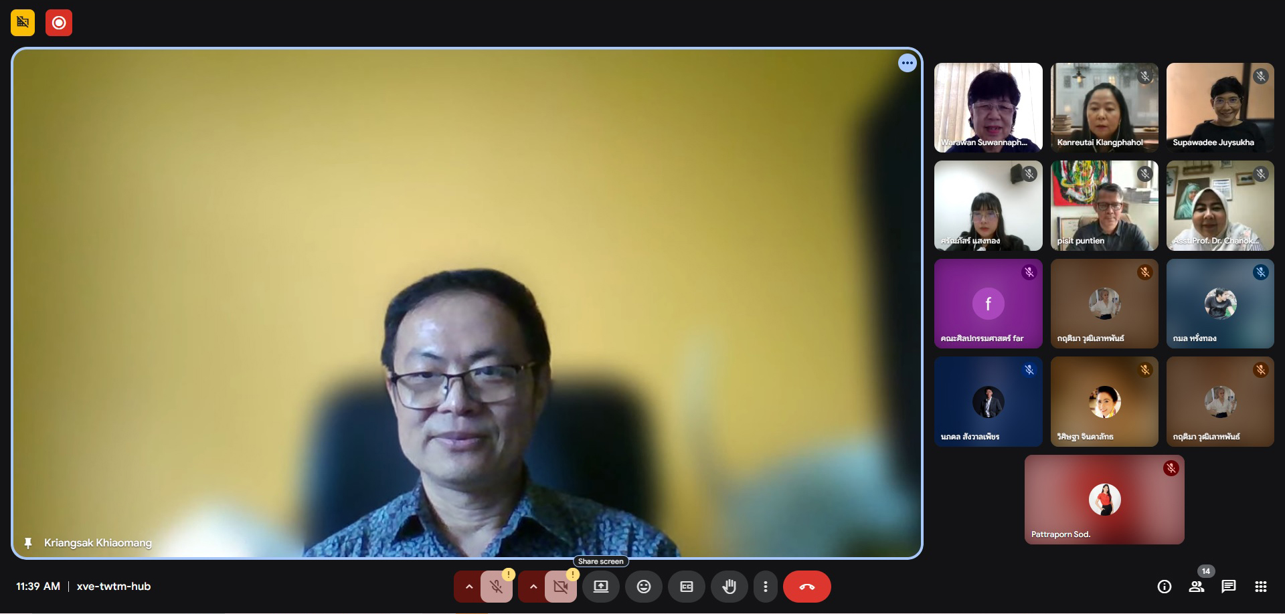1285x614 pixels.
Task: Click the pin icon beside Kriangsak Khiaomang
Action: [x=28, y=543]
